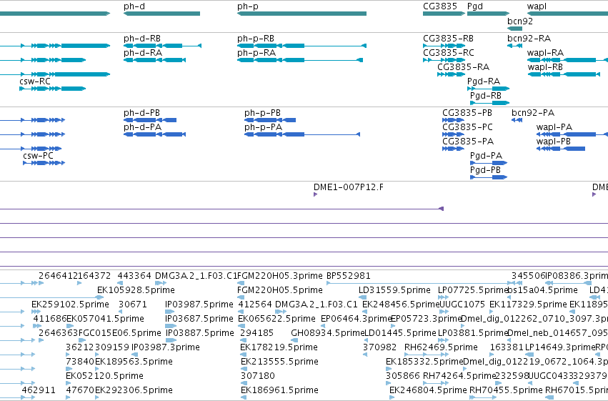Select the RH74264.5prime EST label

(x=459, y=376)
